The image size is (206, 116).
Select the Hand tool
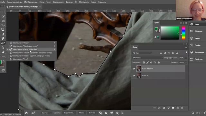(3, 52)
